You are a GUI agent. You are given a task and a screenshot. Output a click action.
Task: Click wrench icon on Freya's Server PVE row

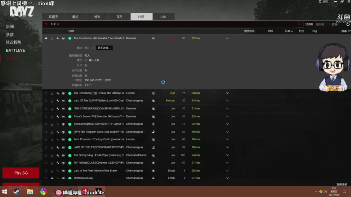[58, 117]
